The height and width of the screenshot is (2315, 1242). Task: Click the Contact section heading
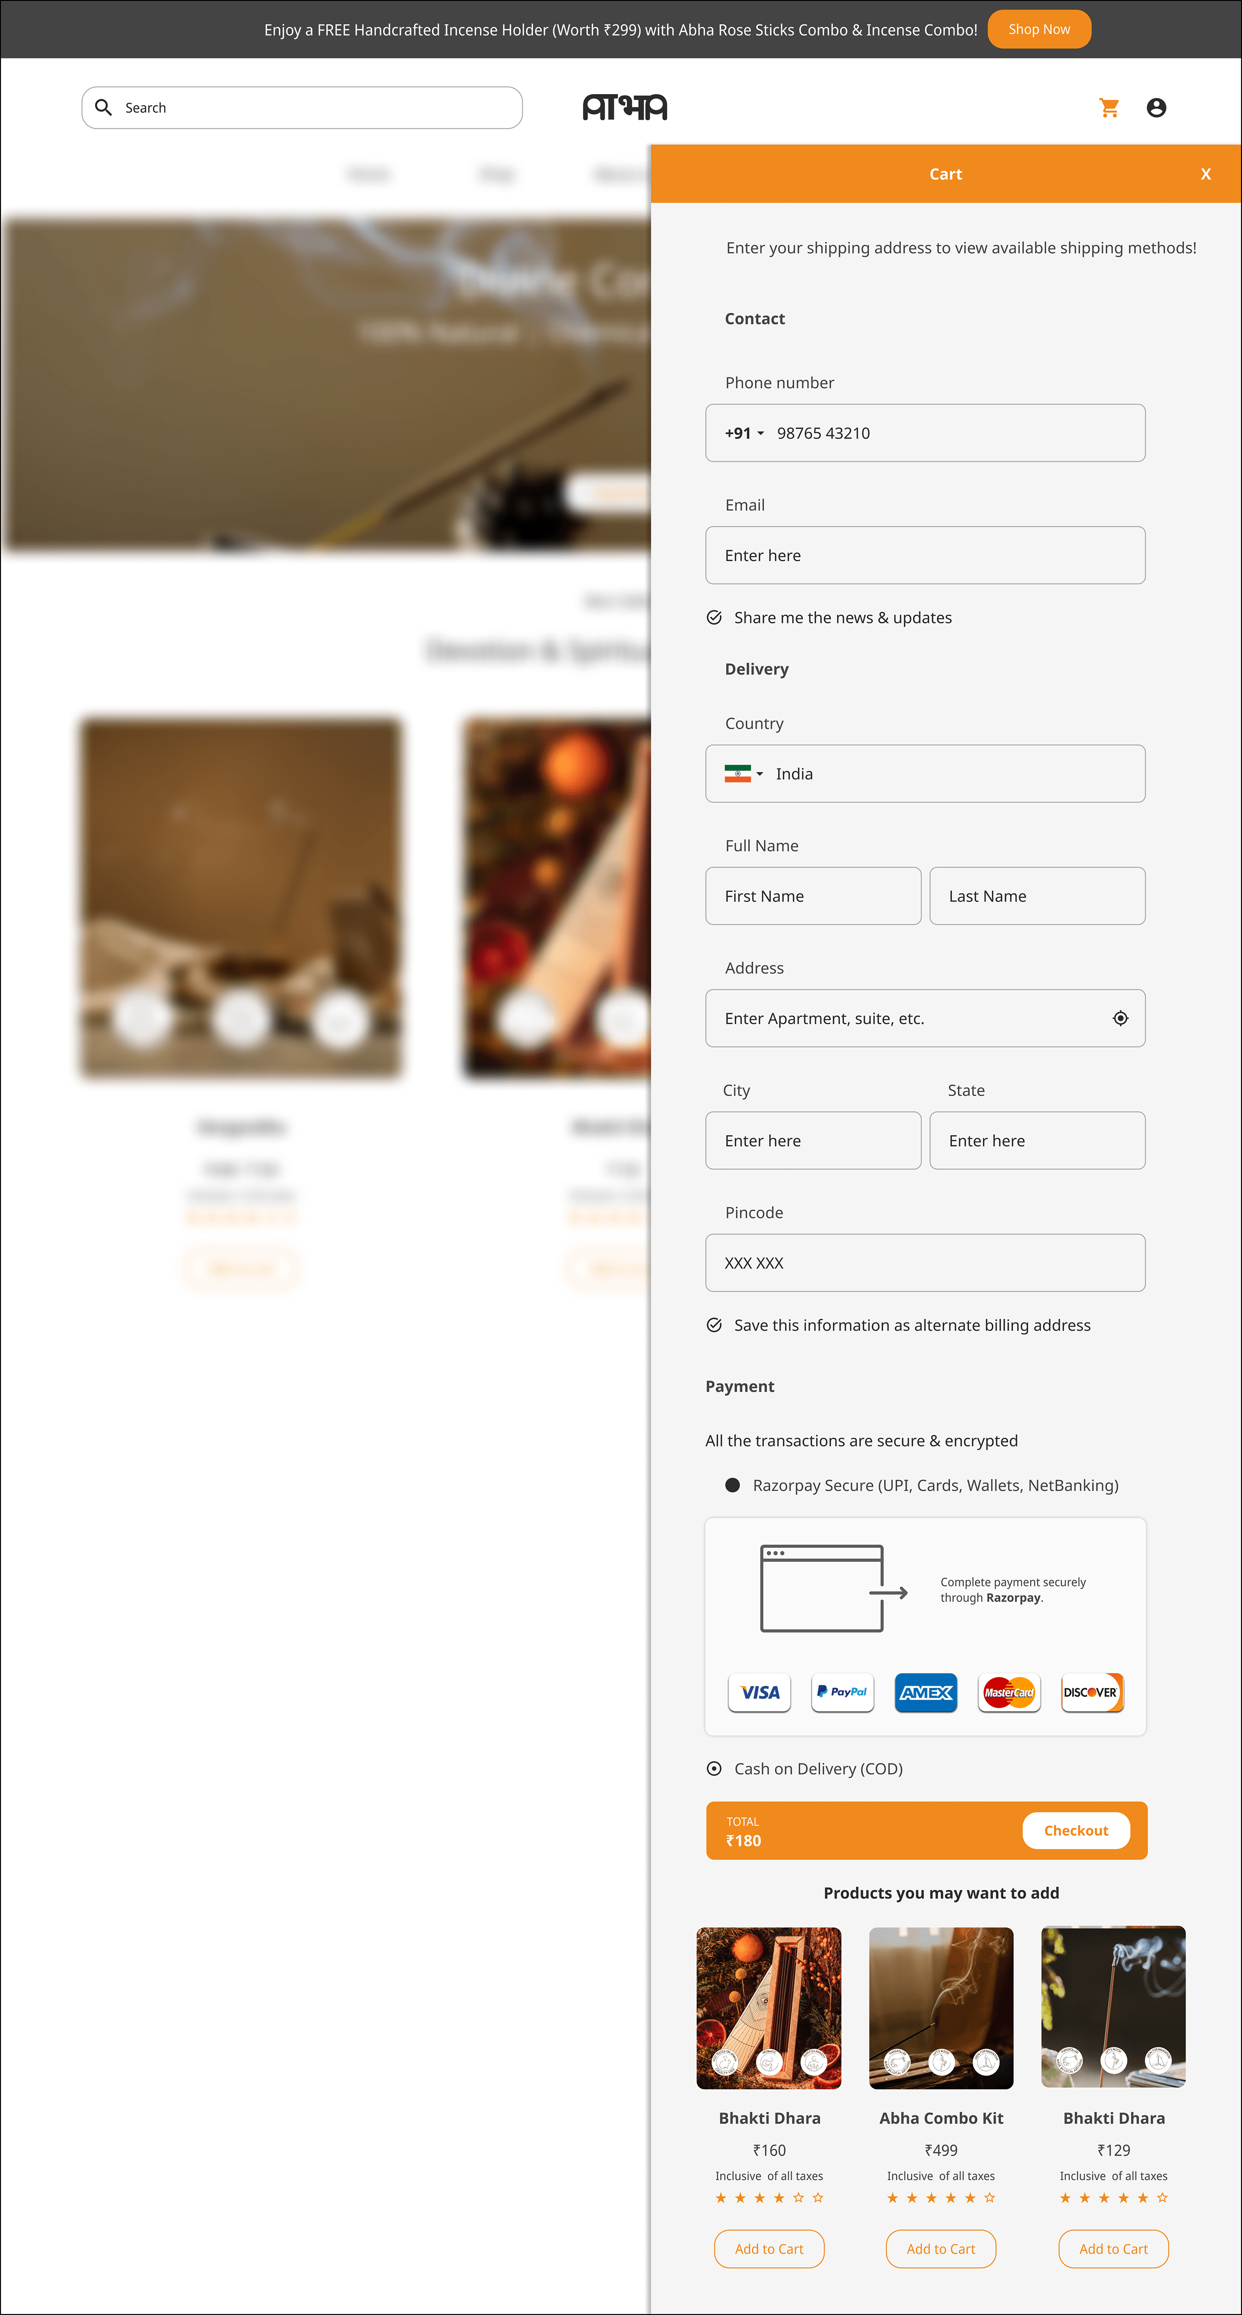[755, 319]
